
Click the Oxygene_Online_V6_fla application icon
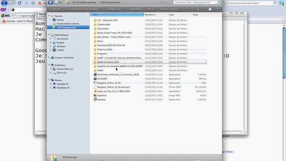pyautogui.click(x=95, y=83)
